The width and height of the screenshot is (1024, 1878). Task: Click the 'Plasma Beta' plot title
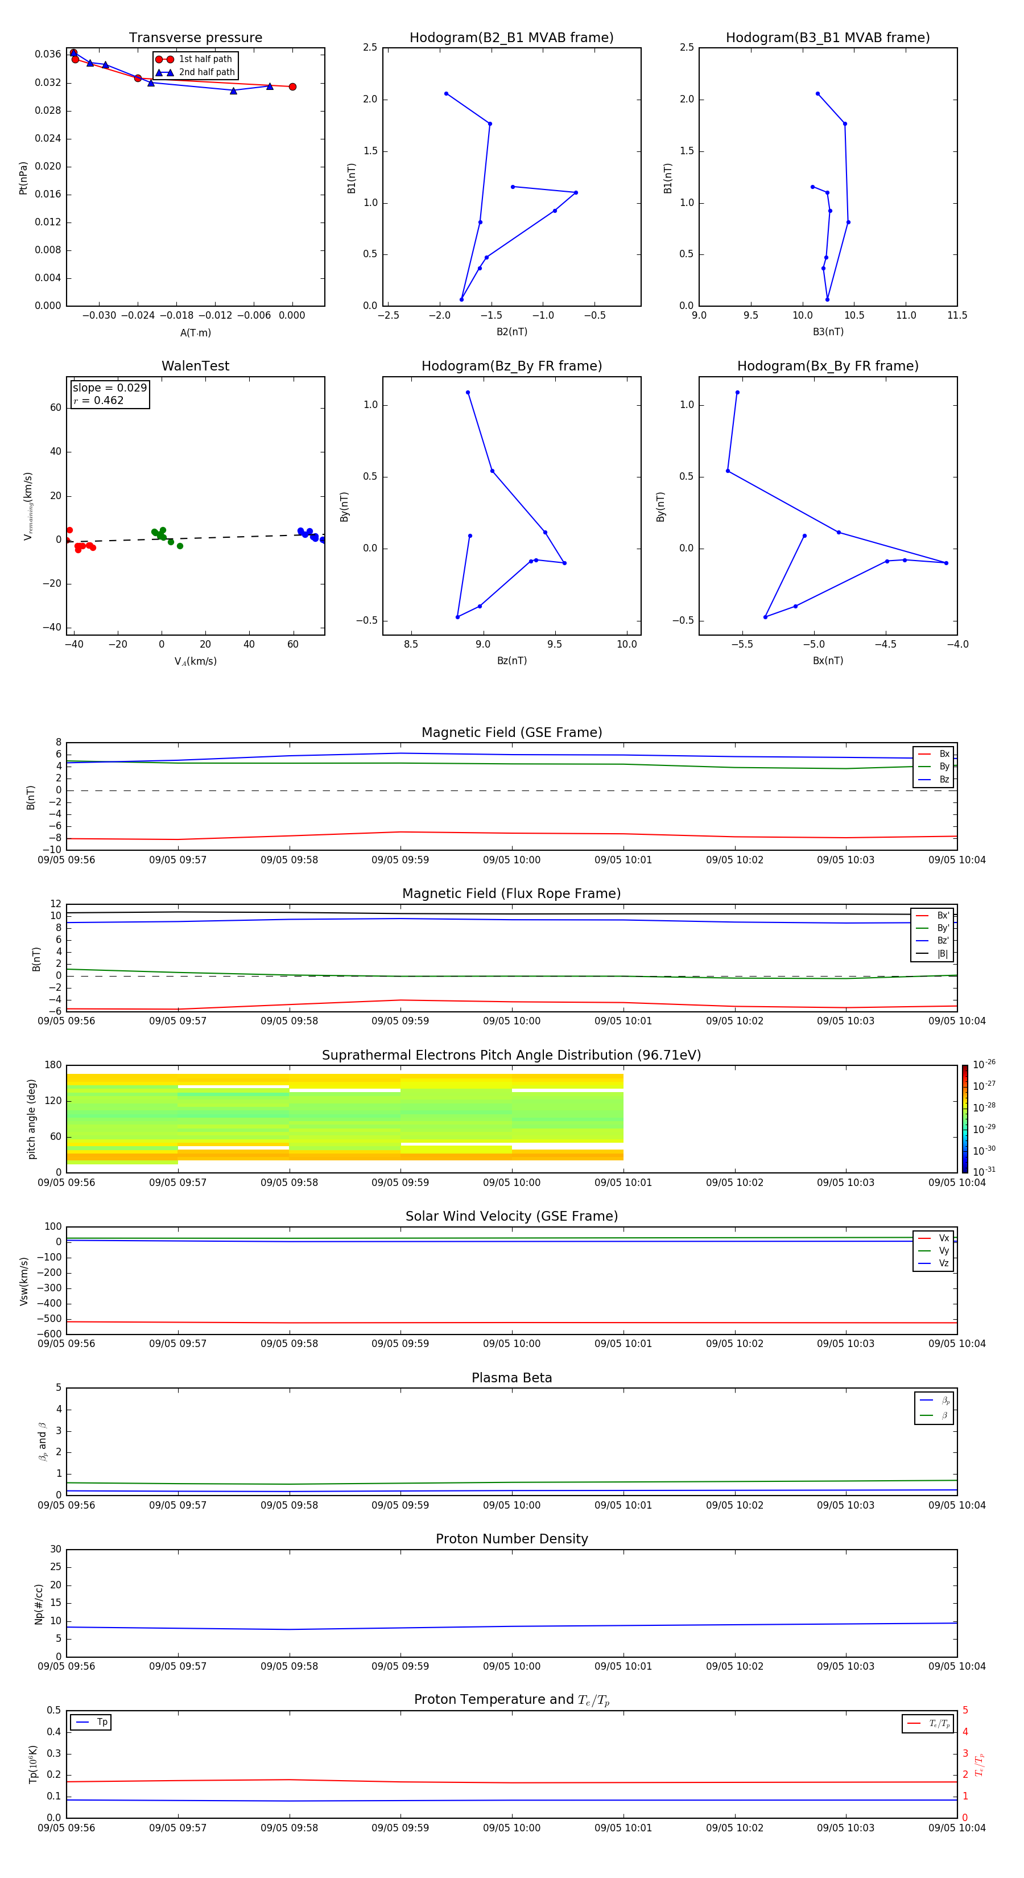pyautogui.click(x=511, y=1378)
